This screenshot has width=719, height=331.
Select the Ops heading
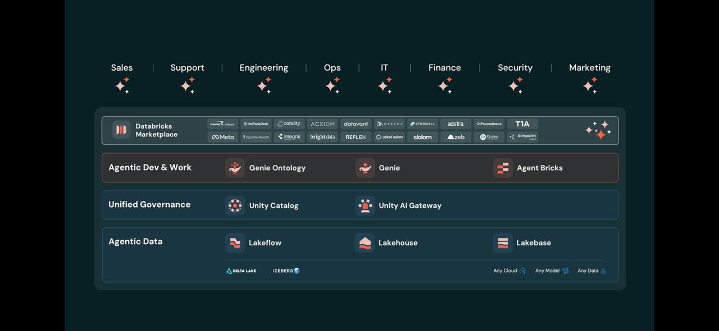332,68
